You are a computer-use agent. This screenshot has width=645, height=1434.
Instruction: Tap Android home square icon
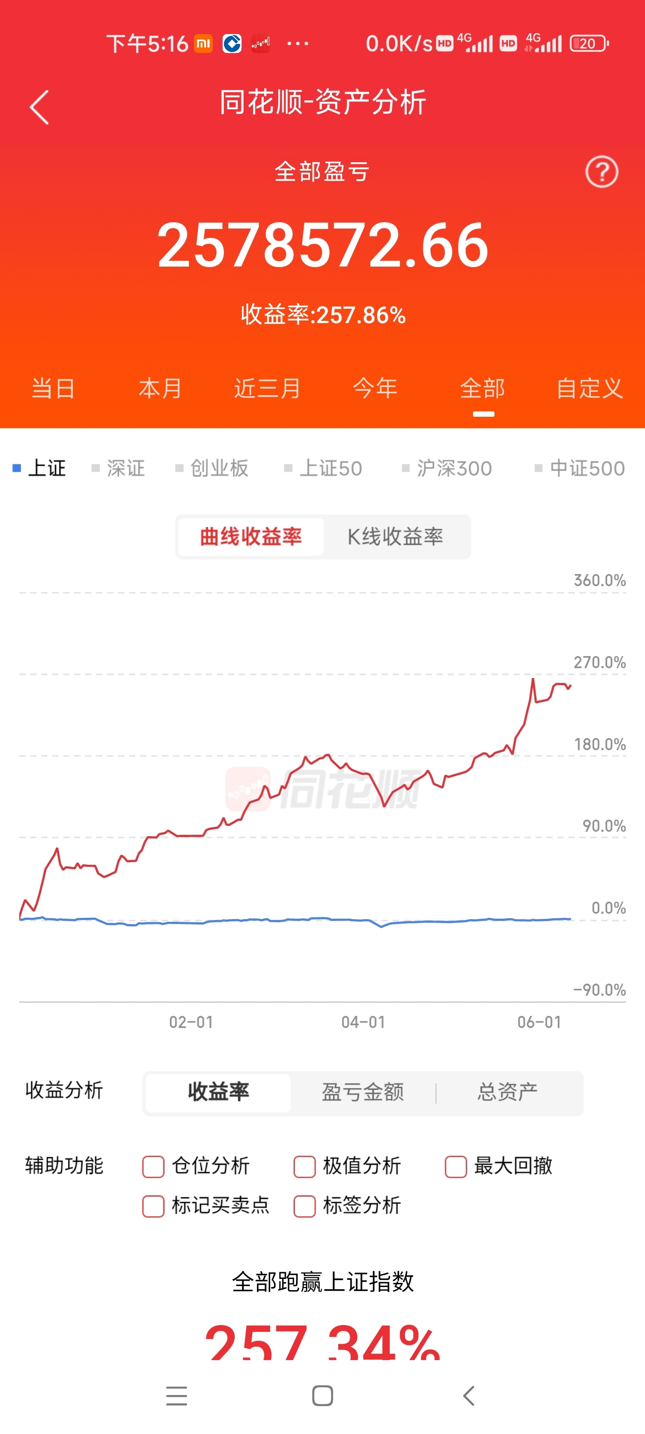[x=323, y=1395]
